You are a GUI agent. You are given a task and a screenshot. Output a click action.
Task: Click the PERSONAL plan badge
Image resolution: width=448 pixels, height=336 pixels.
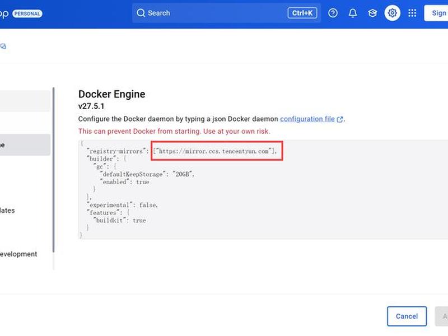27,13
